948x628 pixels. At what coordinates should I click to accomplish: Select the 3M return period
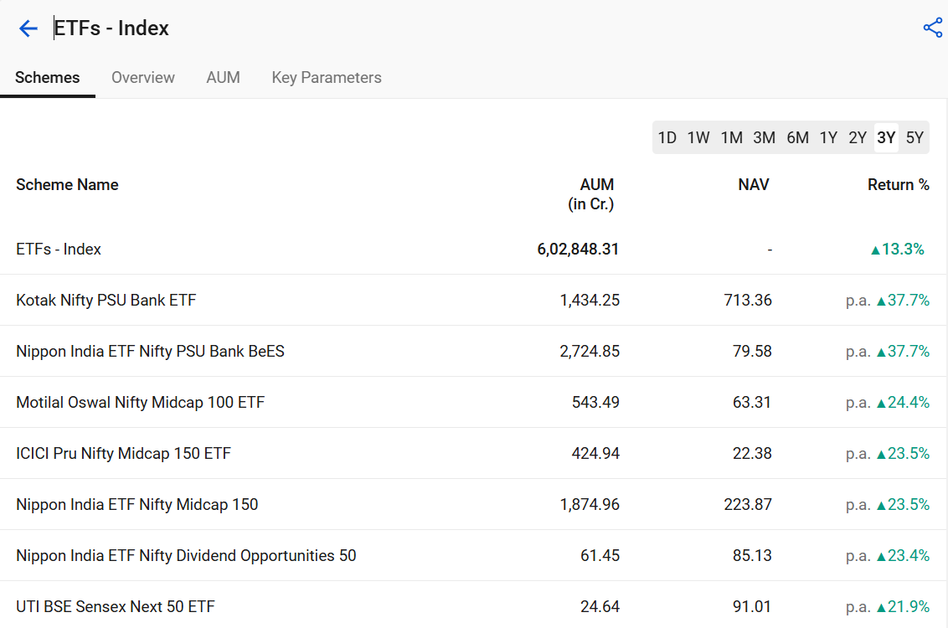coord(764,136)
